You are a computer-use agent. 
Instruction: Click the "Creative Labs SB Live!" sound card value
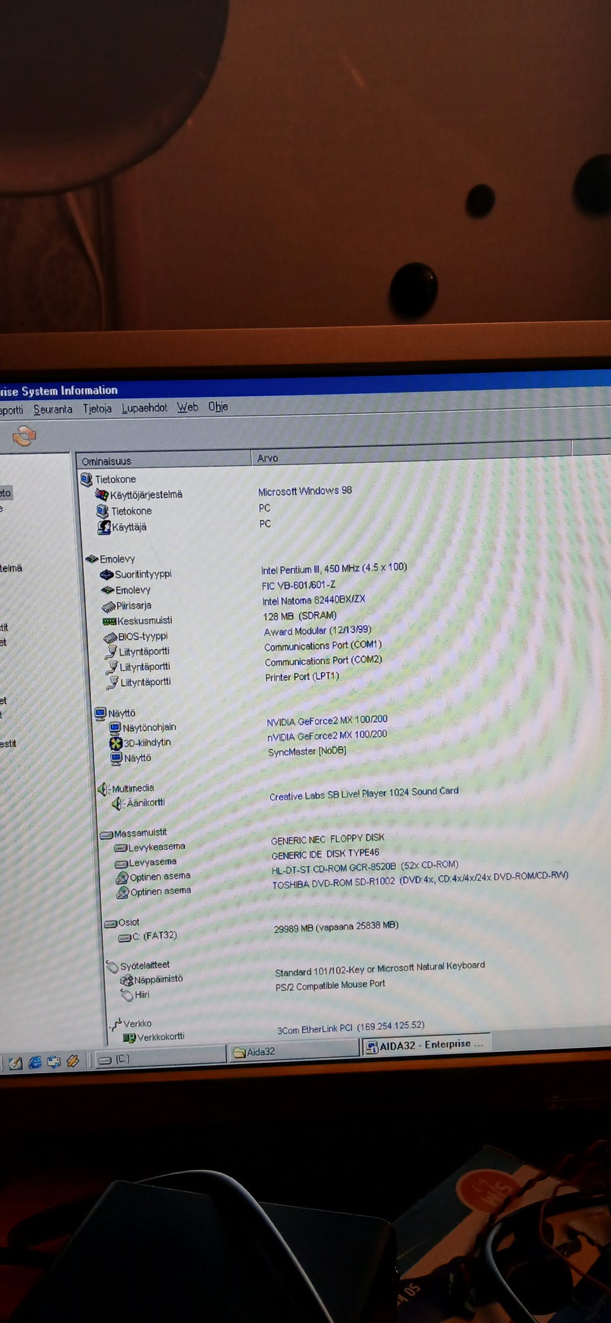click(364, 794)
